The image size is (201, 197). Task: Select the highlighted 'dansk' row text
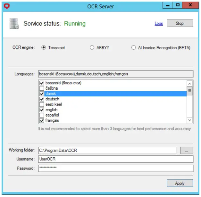51,94
